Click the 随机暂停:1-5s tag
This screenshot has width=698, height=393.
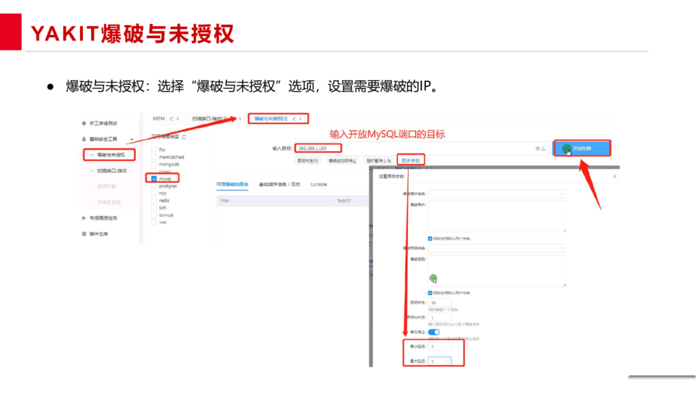(379, 161)
